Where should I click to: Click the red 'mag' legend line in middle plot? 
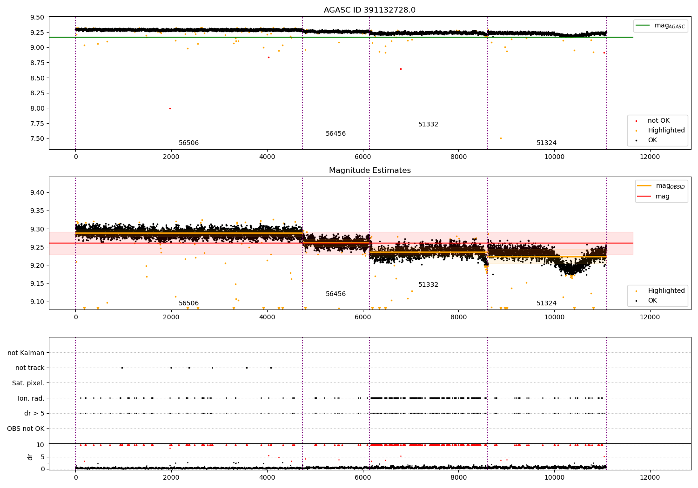(644, 196)
